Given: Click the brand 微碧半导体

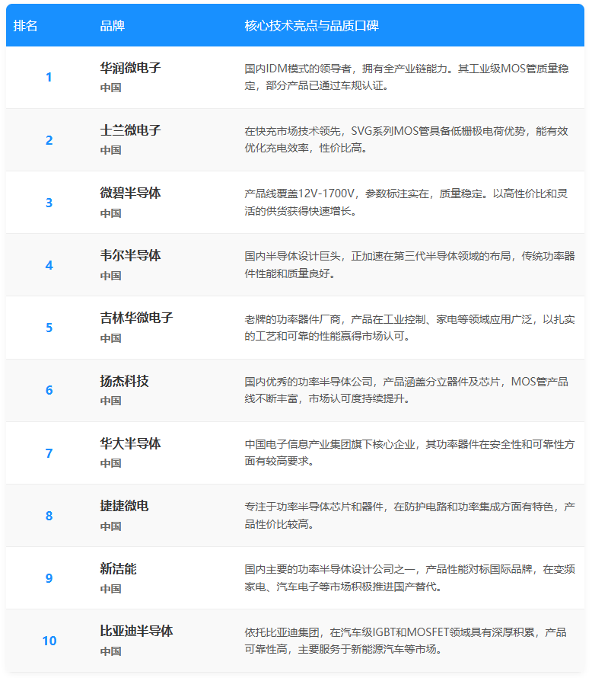Looking at the screenshot, I should click(x=130, y=193).
